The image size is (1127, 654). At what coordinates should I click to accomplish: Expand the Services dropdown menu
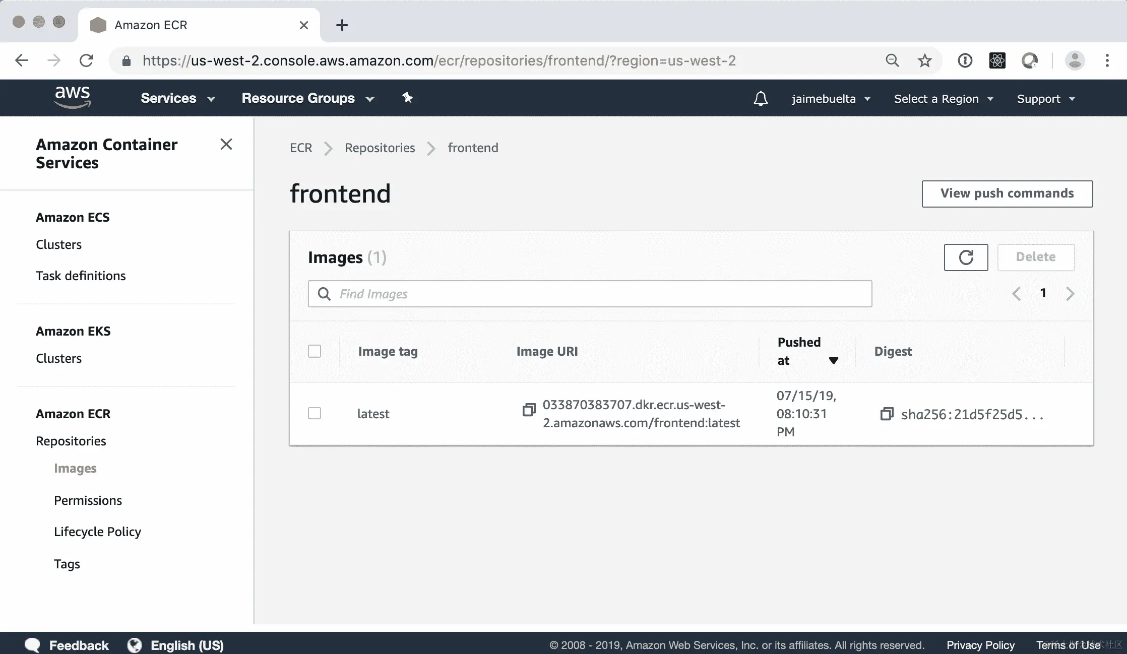[178, 98]
